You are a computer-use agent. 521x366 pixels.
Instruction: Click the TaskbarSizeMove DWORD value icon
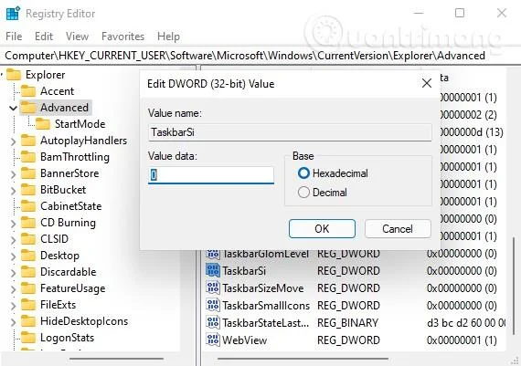(213, 288)
